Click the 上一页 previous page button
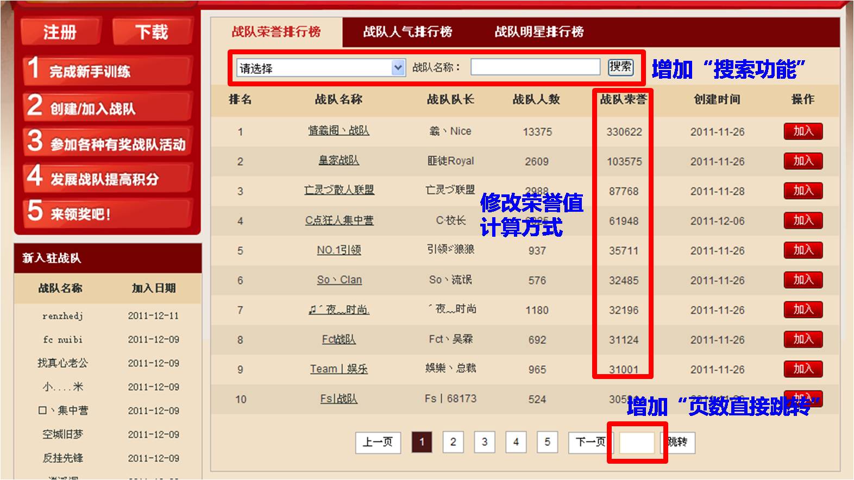This screenshot has width=854, height=480. pos(378,442)
